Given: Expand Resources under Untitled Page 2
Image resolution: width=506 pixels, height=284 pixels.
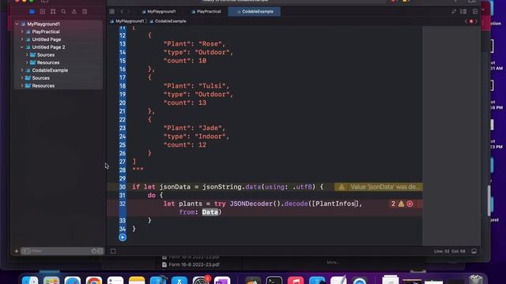Looking at the screenshot, I should click(x=27, y=62).
